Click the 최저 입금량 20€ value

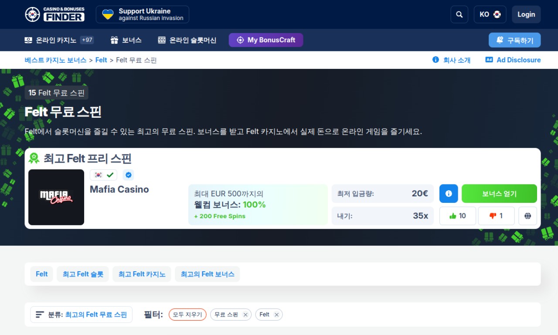tap(420, 194)
